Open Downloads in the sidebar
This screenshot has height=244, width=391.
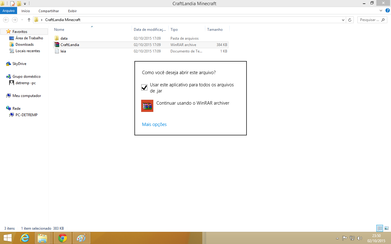point(24,45)
